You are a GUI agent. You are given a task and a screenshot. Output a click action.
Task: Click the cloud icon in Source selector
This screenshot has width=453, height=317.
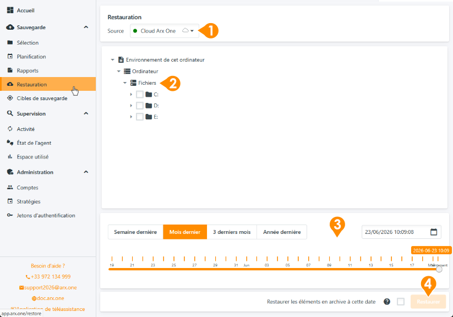click(185, 31)
